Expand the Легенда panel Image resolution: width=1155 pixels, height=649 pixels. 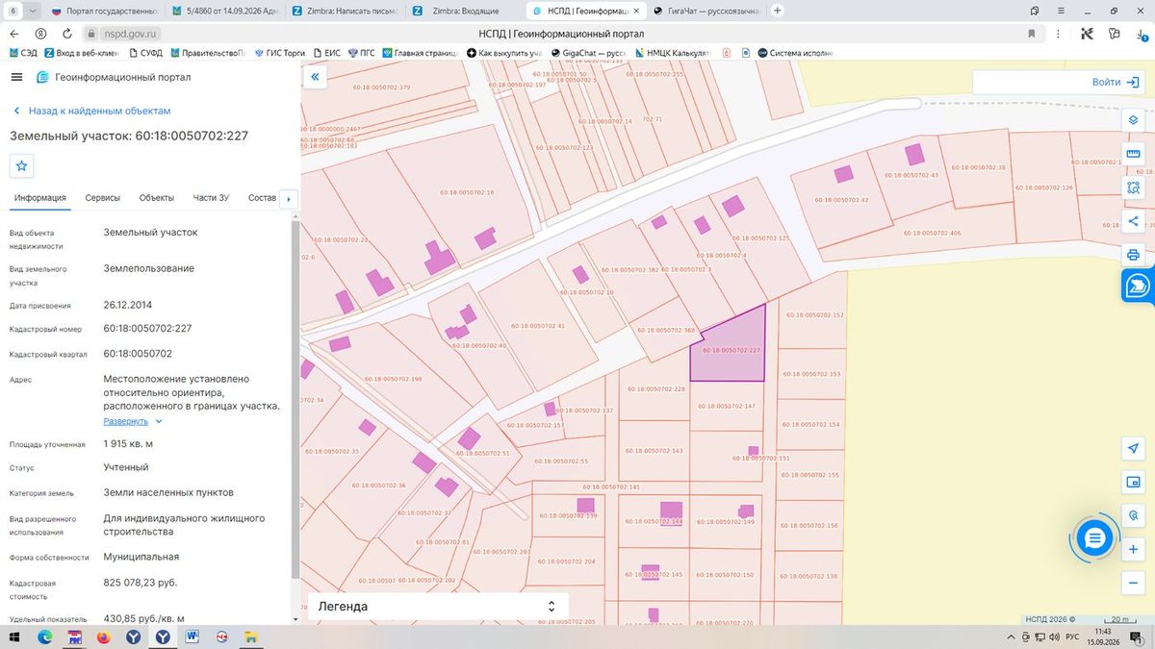pos(438,607)
